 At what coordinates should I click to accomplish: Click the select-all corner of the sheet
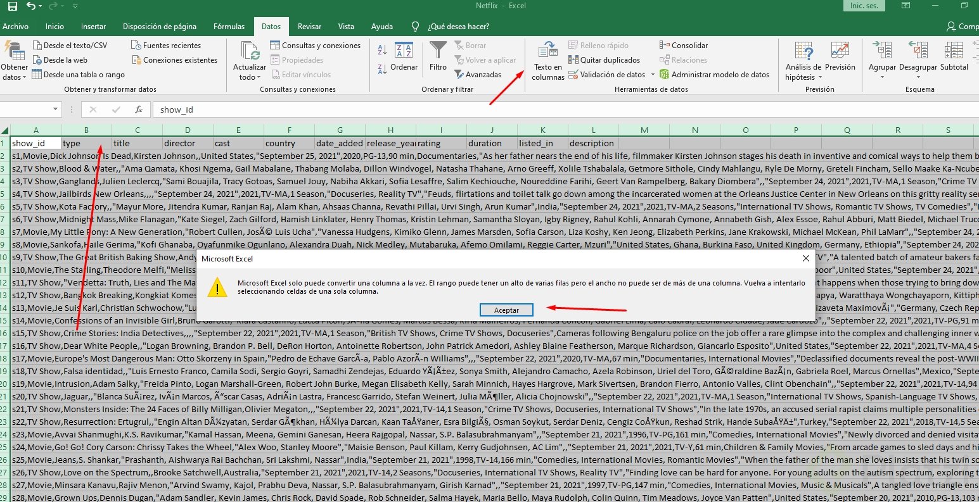coord(5,130)
